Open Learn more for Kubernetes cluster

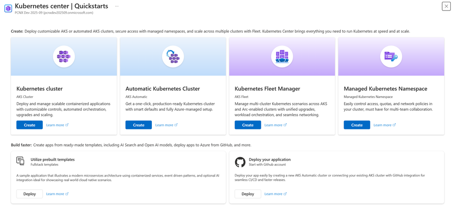click(x=57, y=125)
